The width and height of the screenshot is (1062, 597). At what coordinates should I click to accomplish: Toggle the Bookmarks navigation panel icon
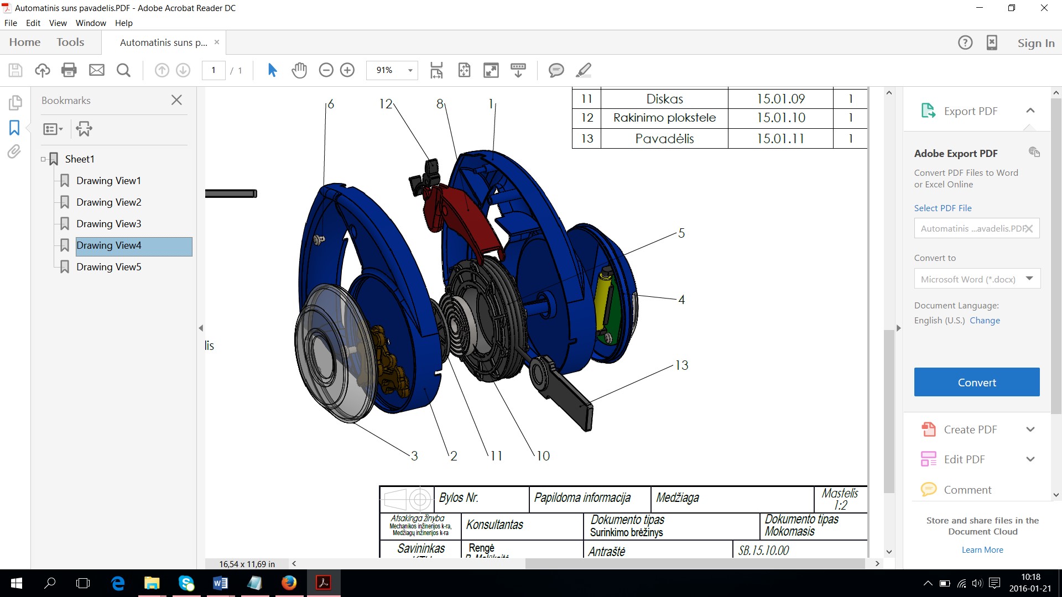(x=14, y=128)
